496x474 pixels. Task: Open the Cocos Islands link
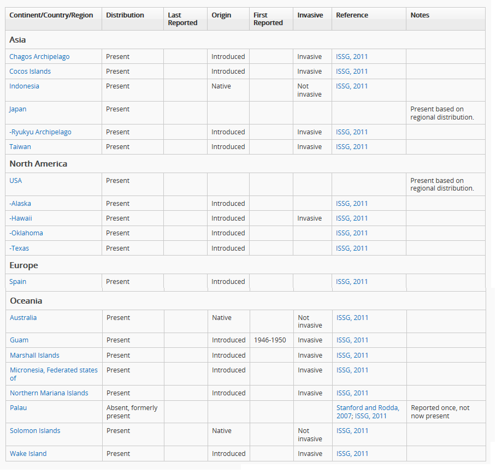point(30,72)
